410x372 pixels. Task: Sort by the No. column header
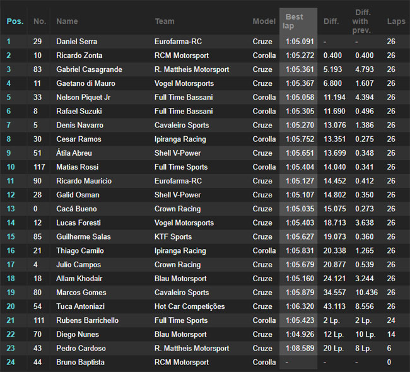[x=40, y=21]
